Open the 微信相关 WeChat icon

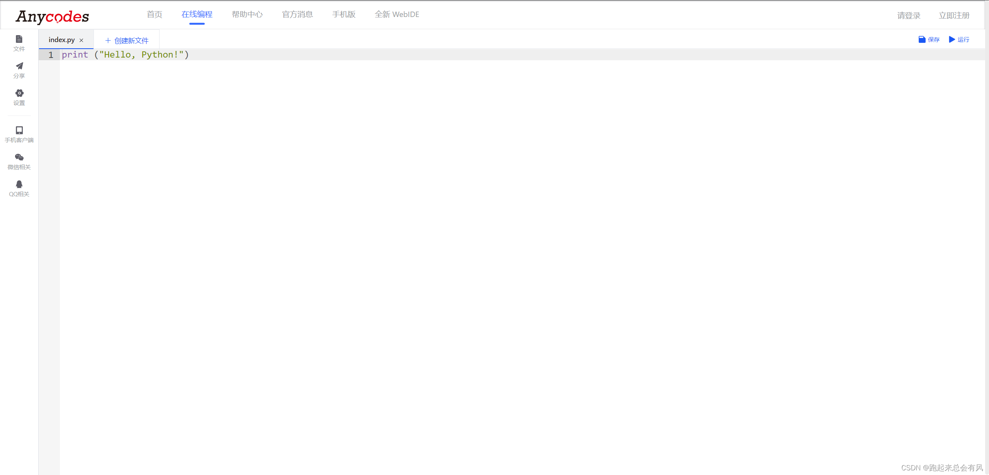click(19, 158)
